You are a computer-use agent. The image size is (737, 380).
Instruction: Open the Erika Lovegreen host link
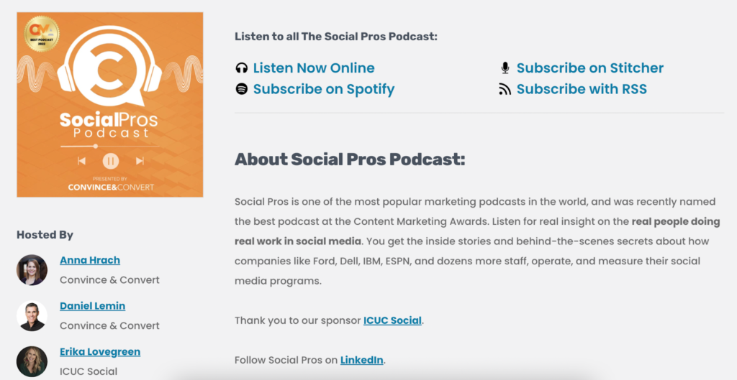(x=100, y=352)
